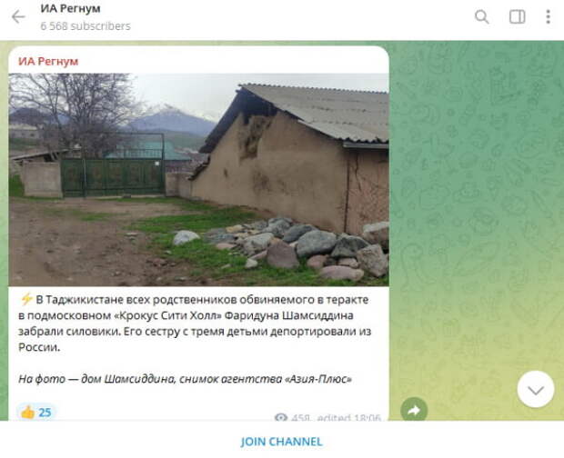Image resolution: width=564 pixels, height=458 pixels.
Task: Jump to latest messages with down chevron
Action: coord(536,389)
